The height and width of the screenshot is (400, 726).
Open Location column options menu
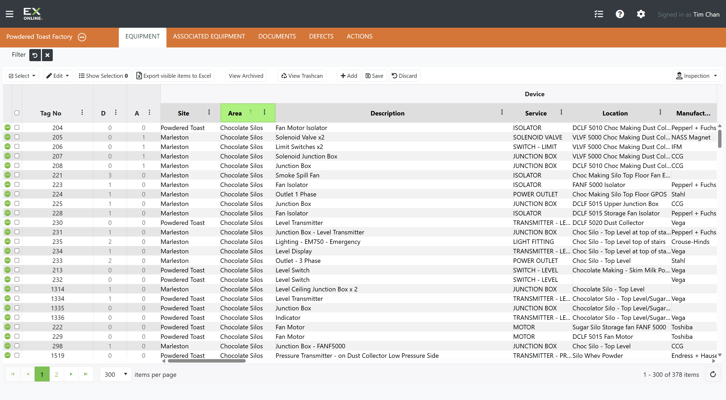coord(660,113)
